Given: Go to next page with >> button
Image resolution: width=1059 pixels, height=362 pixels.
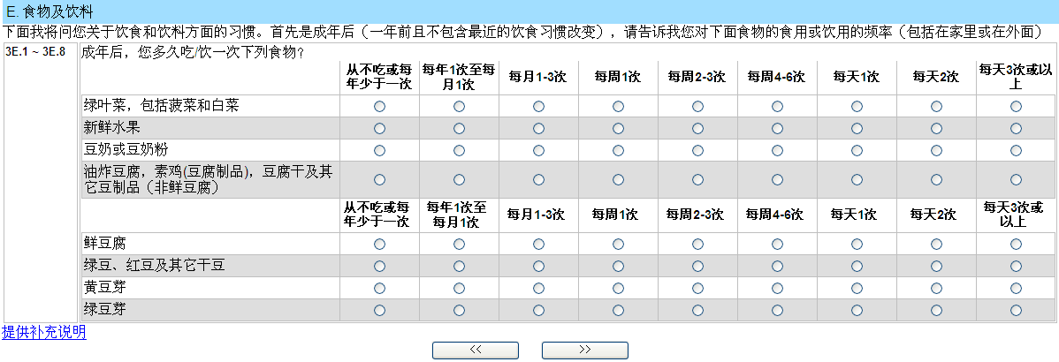Looking at the screenshot, I should (x=584, y=350).
